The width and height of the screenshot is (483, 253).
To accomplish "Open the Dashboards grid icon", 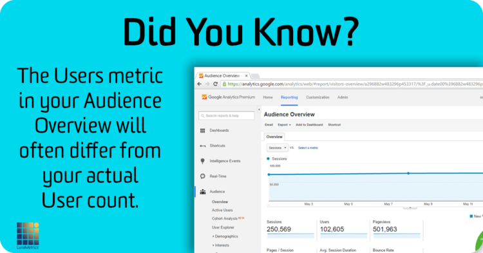I will coord(202,131).
